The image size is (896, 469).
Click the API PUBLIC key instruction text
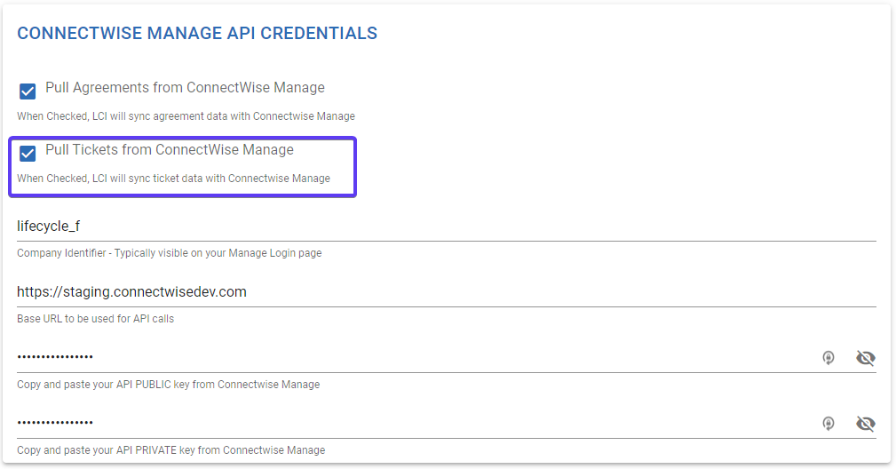[x=168, y=385]
